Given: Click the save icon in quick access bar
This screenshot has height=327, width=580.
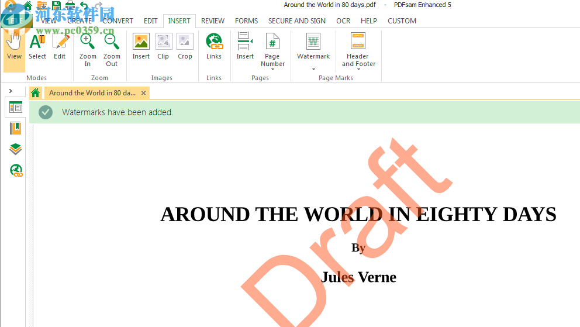Looking at the screenshot, I should (x=56, y=5).
